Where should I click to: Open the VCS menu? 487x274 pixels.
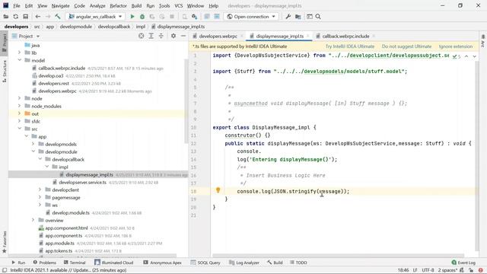coord(179,5)
